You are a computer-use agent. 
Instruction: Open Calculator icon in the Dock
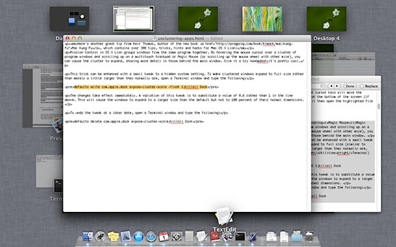189,236
